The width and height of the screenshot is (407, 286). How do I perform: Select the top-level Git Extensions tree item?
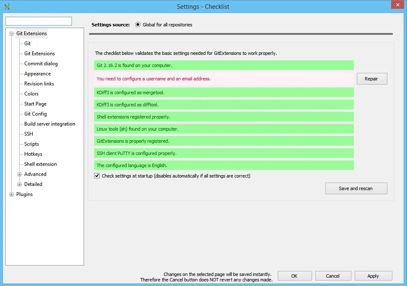[x=31, y=33]
